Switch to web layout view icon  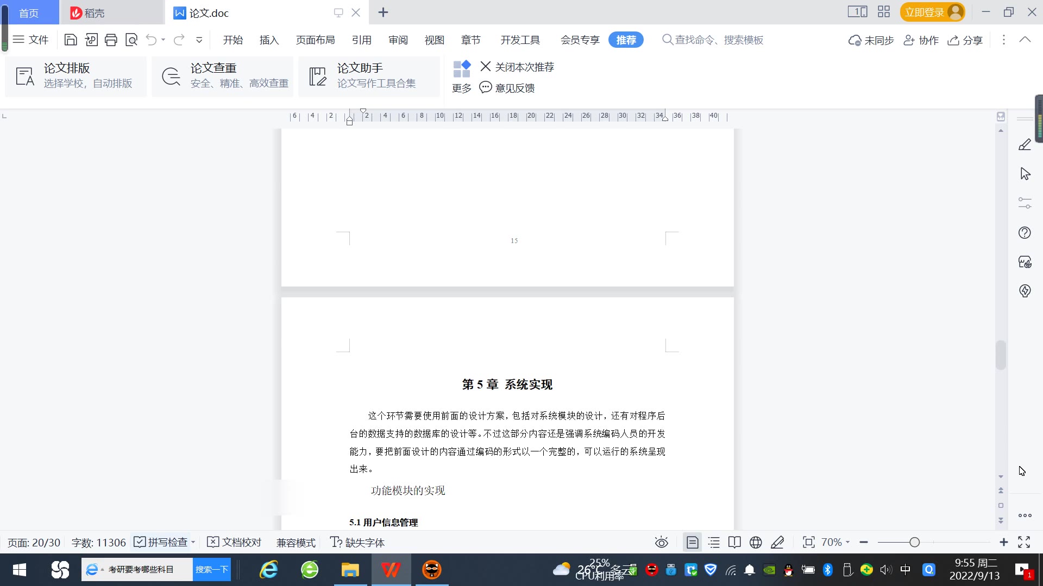click(756, 542)
